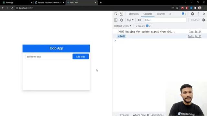The width and height of the screenshot is (207, 116).
Task: Click the console Filter input
Action: 165,20
